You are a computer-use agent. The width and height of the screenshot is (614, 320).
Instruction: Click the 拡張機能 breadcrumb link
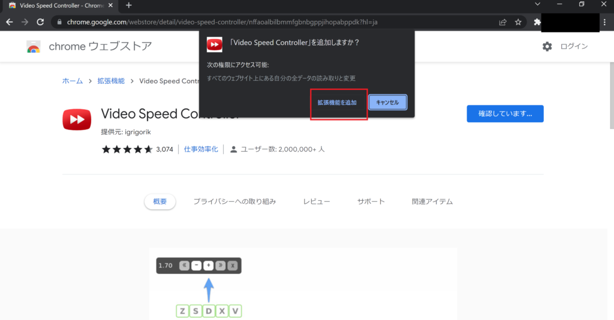[111, 81]
